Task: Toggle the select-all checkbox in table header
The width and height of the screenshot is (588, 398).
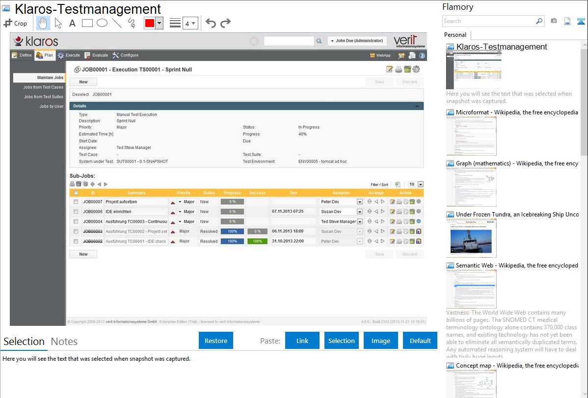Action: [76, 193]
